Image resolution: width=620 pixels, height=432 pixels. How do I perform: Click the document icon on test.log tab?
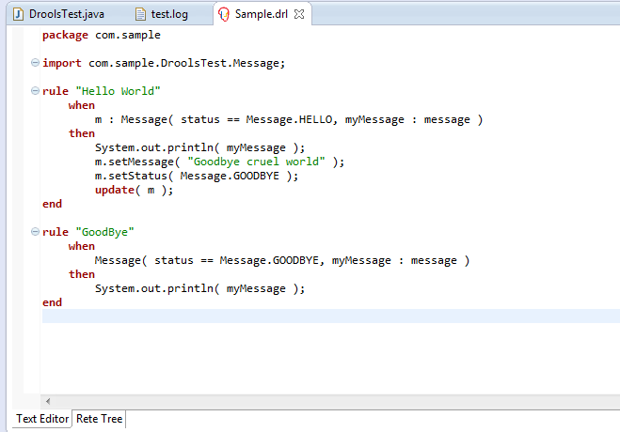140,14
